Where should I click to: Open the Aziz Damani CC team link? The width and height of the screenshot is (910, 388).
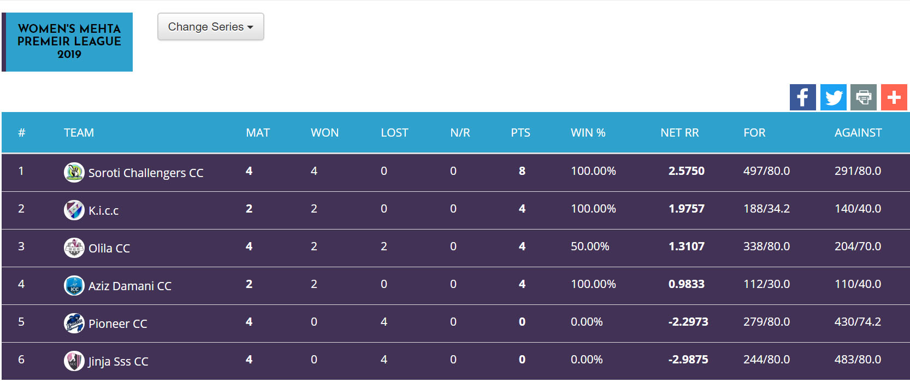pyautogui.click(x=130, y=286)
